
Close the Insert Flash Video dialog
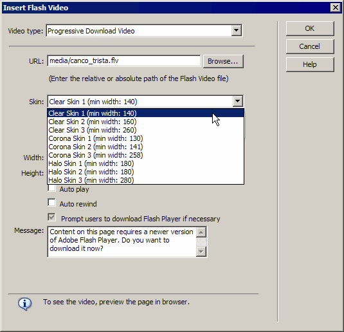(336, 8)
